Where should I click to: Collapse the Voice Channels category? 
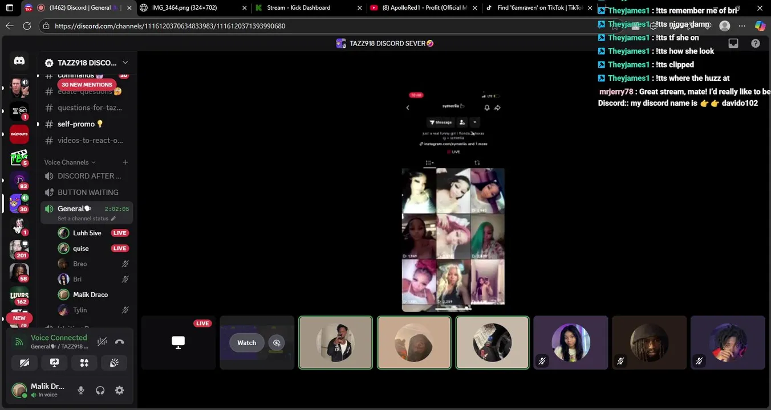70,162
